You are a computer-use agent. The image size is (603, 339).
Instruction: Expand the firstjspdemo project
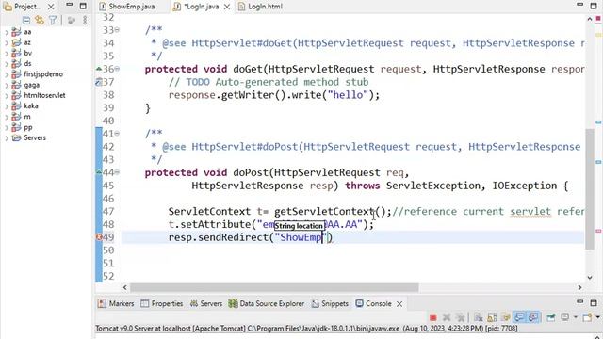click(7, 74)
